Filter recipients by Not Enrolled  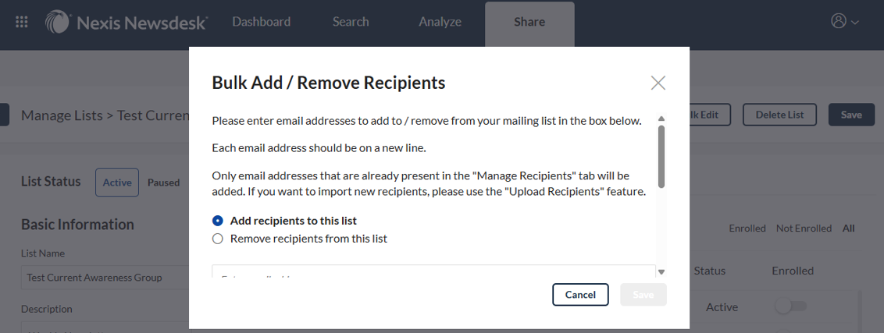[804, 228]
